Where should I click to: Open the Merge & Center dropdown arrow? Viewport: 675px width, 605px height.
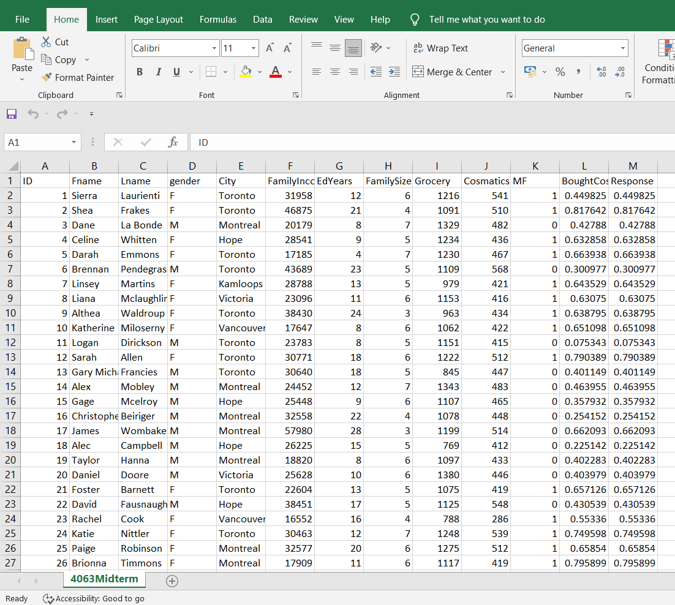[503, 72]
